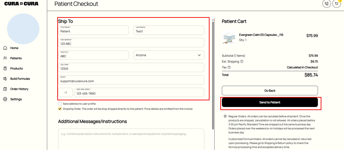Click the Settings gear icon
Screen dimensions: 349x151
point(5,99)
